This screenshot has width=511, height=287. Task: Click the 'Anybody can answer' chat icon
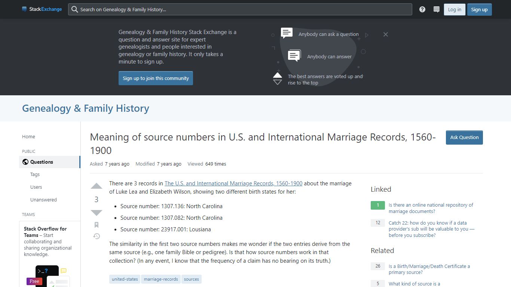tap(294, 56)
